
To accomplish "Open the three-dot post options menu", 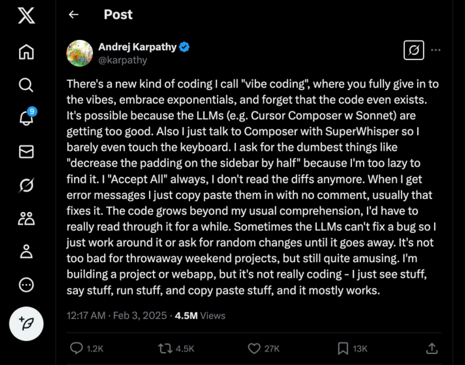I will (x=436, y=50).
